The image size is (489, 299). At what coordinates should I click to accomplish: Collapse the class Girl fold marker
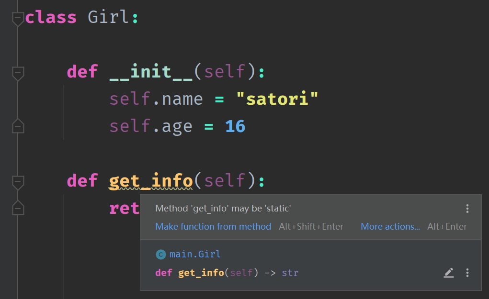(18, 18)
